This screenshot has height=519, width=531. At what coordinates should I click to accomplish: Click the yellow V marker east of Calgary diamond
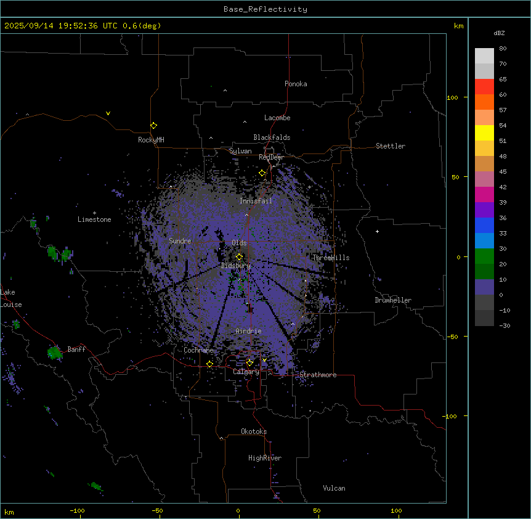pos(264,360)
